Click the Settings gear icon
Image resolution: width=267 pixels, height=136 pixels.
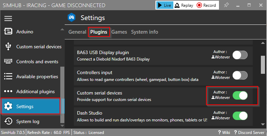[x=8, y=106]
